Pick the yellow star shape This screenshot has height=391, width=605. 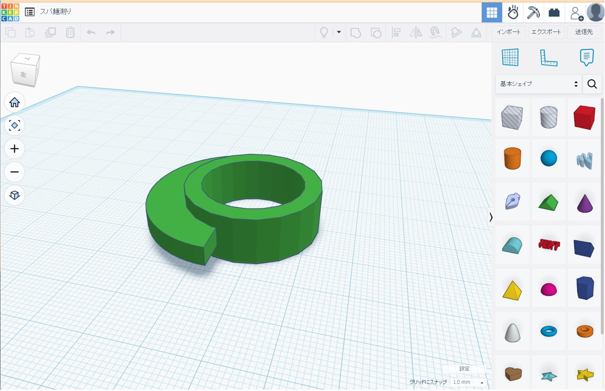click(x=584, y=374)
